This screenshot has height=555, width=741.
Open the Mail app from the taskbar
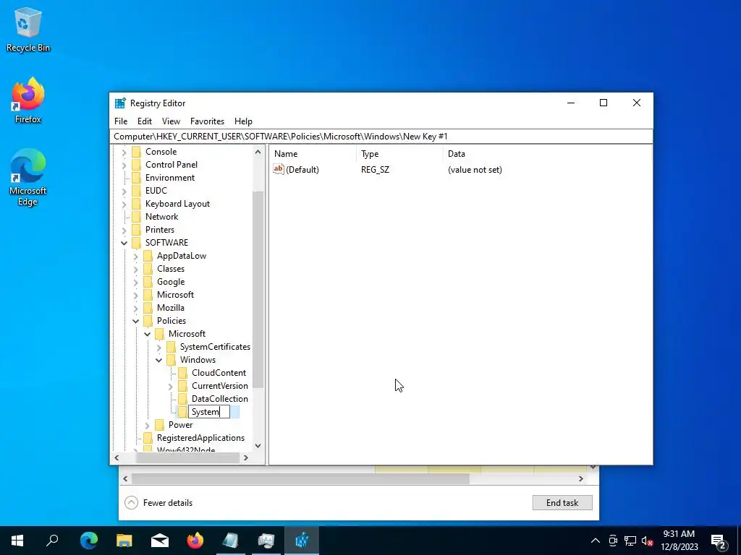click(x=160, y=541)
